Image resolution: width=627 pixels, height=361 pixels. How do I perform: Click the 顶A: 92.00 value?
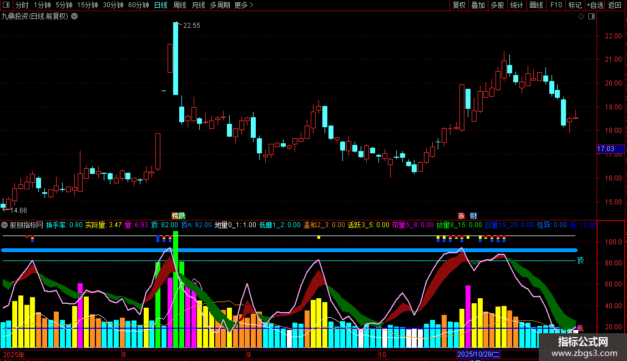pyautogui.click(x=196, y=225)
